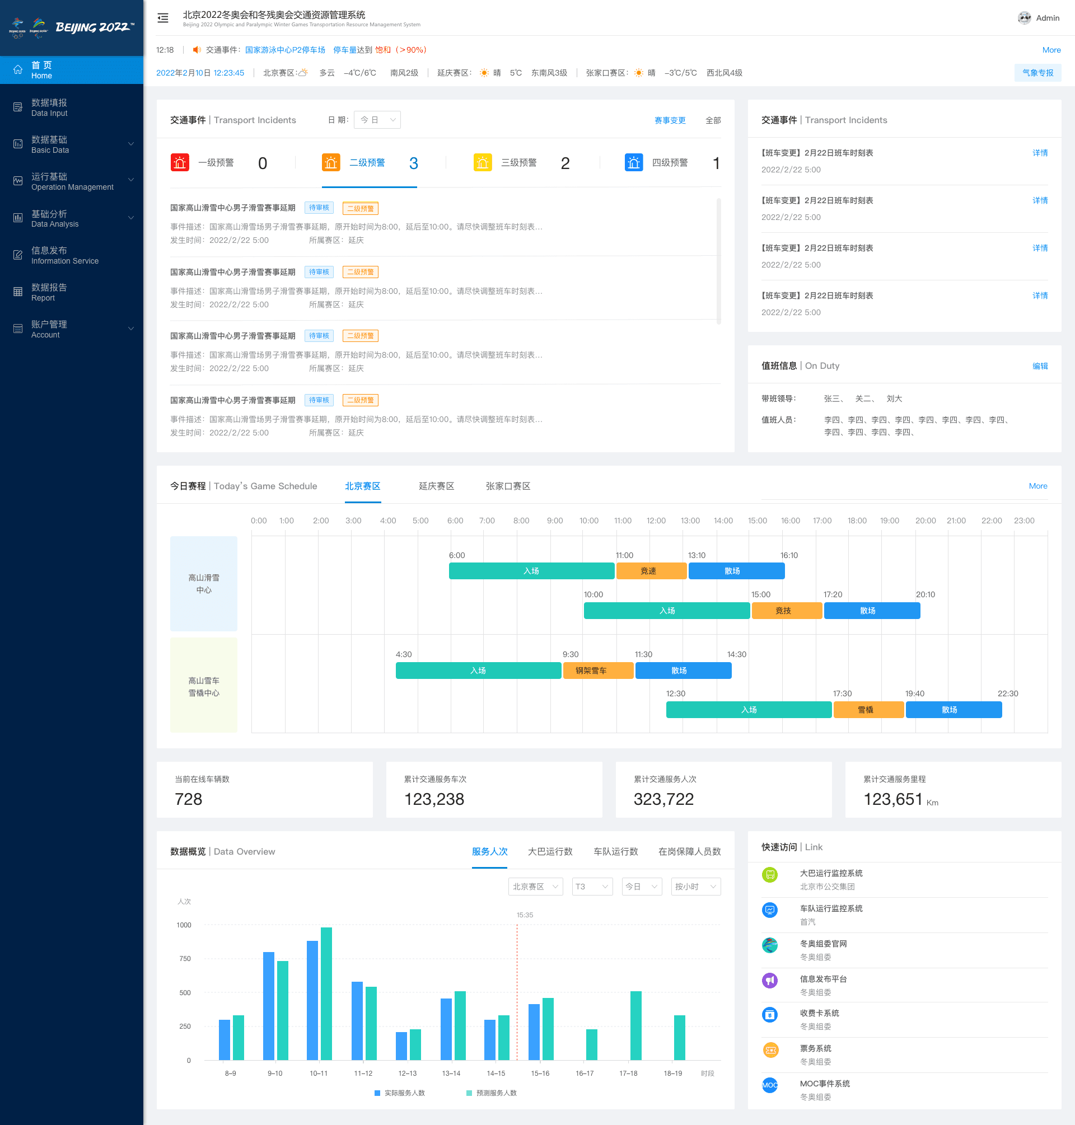Click the red level-one warning alarm icon
The width and height of the screenshot is (1075, 1125).
[x=180, y=163]
